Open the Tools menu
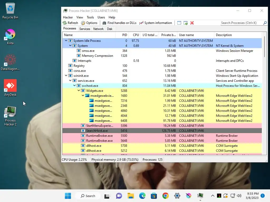 coord(90,17)
